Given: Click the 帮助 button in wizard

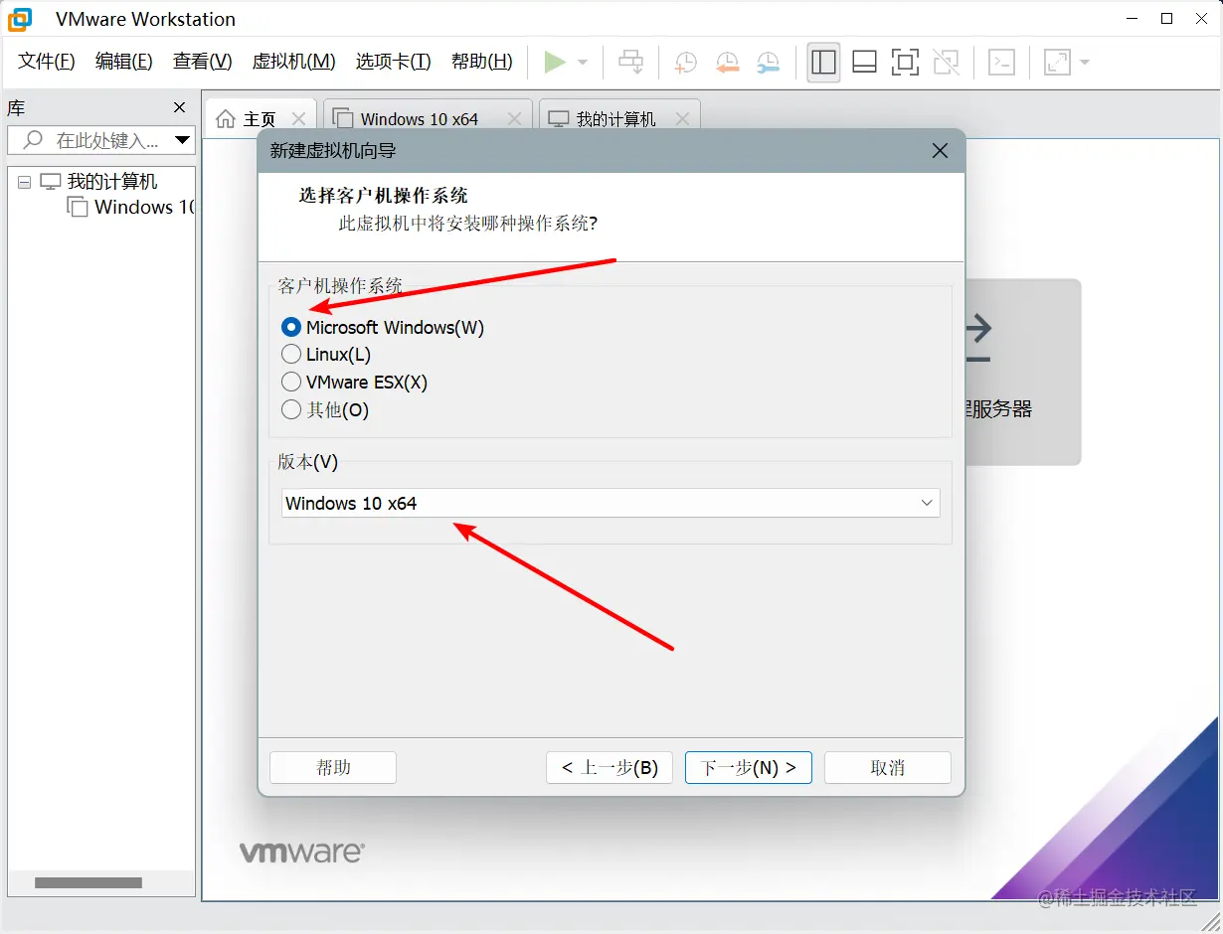Looking at the screenshot, I should (333, 767).
